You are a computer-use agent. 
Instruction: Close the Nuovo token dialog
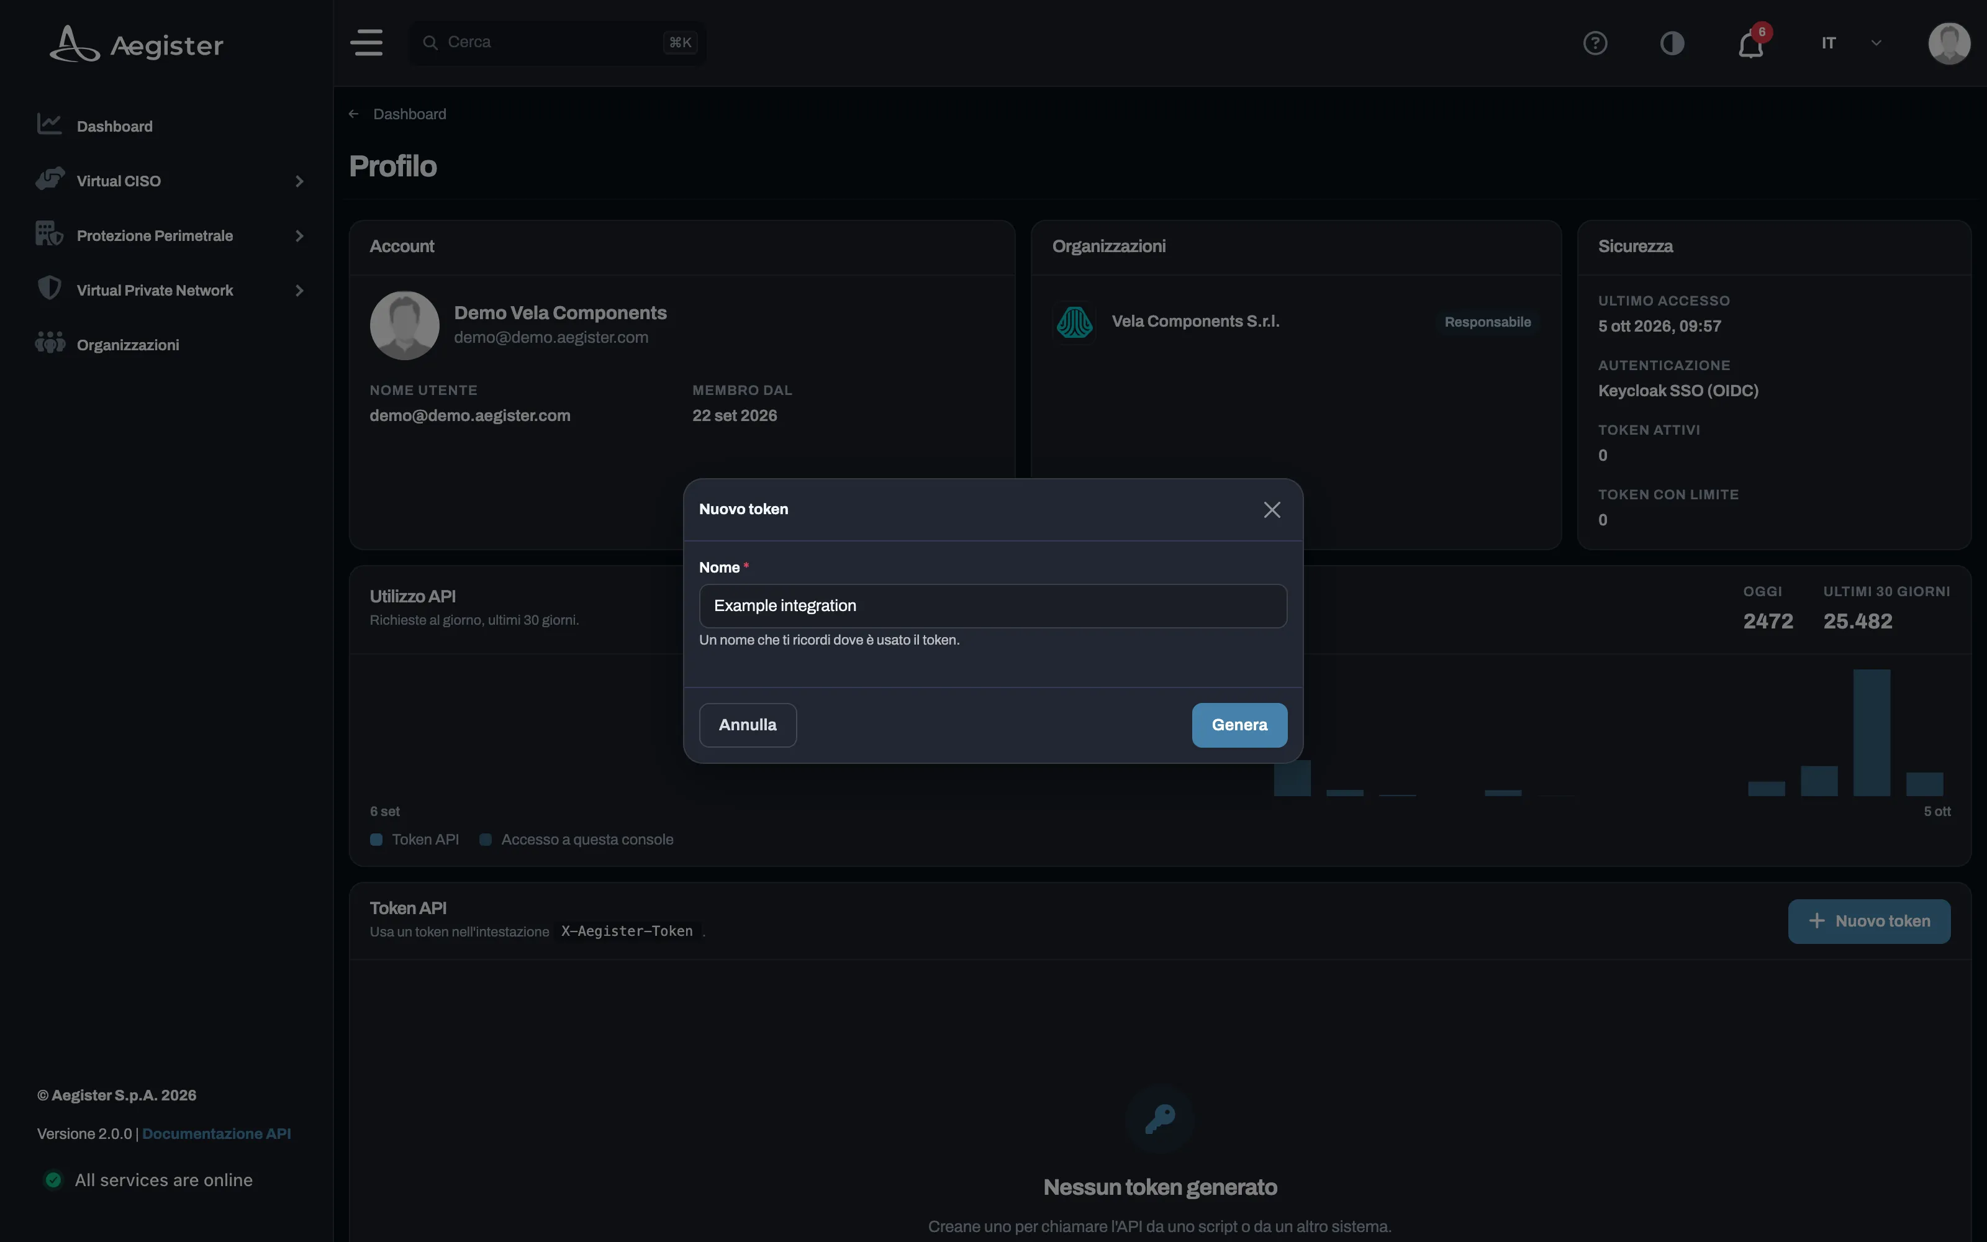(1272, 510)
